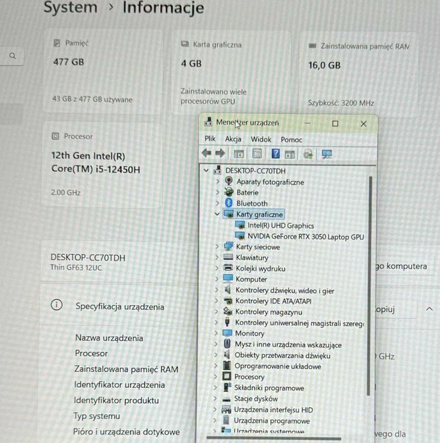
Task: Expand the Kontrolery magazynu category arrow
Action: click(216, 311)
